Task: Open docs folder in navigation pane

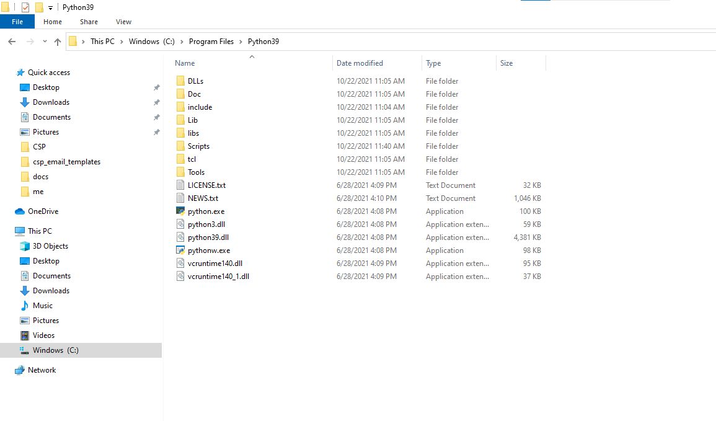Action: pyautogui.click(x=41, y=177)
